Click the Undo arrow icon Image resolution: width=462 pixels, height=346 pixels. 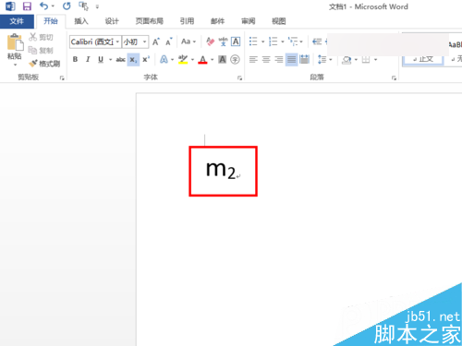44,6
